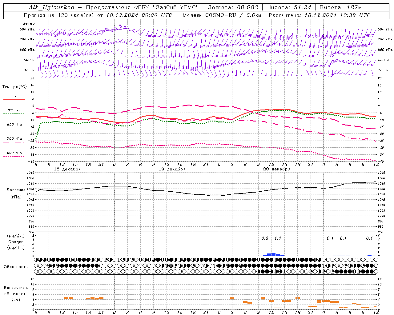This screenshot has height=315, width=394.
Task: Click the 20 декабря date label
Action: click(277, 169)
